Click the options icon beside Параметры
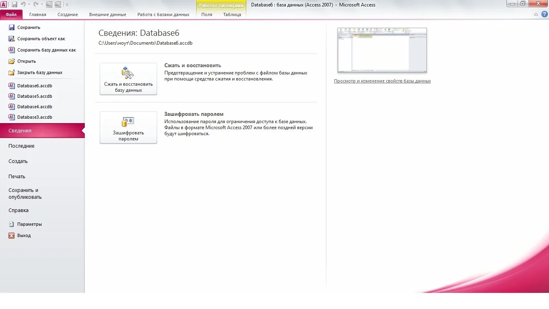Image resolution: width=549 pixels, height=309 pixels. [12, 224]
